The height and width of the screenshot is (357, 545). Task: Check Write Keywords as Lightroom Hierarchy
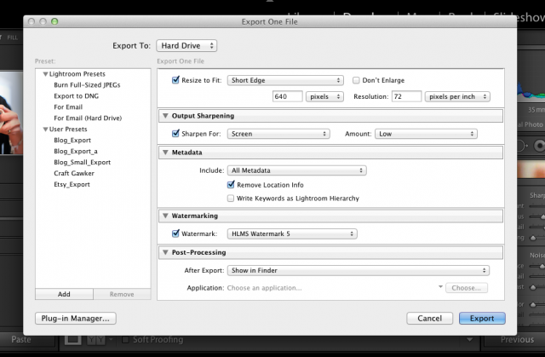tap(231, 199)
